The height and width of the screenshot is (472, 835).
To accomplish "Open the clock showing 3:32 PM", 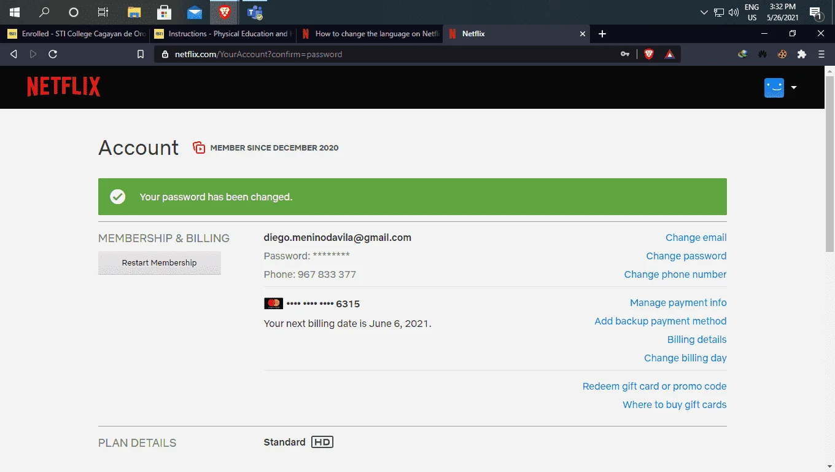I will 782,12.
